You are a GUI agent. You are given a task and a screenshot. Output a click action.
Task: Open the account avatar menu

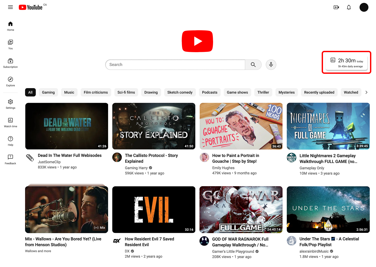(x=364, y=7)
